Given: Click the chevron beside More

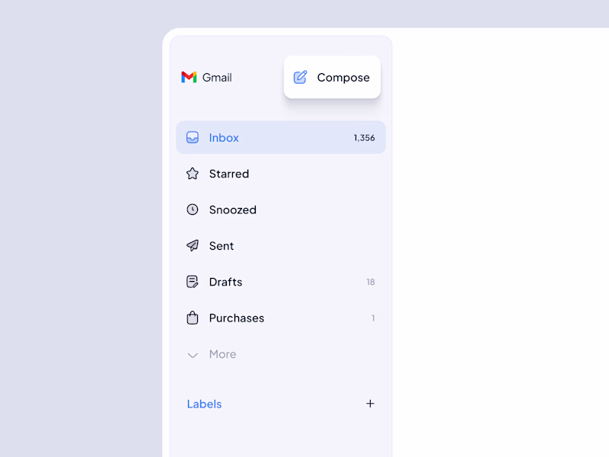Looking at the screenshot, I should click(193, 355).
